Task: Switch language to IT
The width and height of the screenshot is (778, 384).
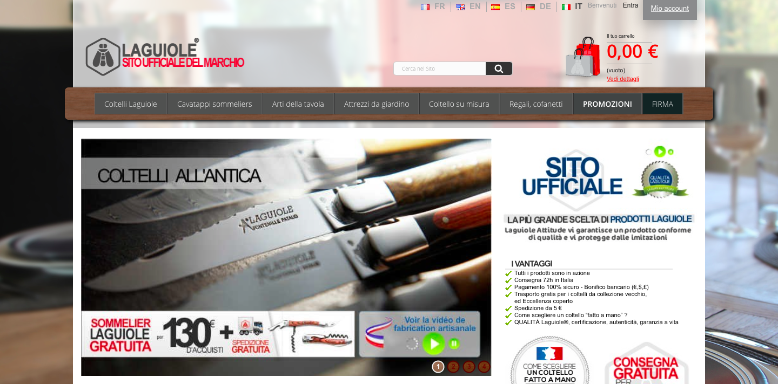Action: (579, 6)
